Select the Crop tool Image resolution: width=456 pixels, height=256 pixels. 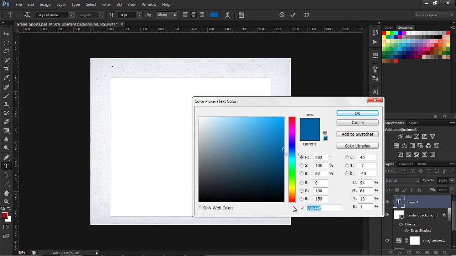pos(6,69)
